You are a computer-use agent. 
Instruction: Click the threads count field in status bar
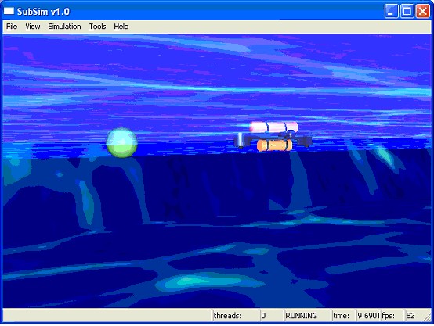pos(271,316)
